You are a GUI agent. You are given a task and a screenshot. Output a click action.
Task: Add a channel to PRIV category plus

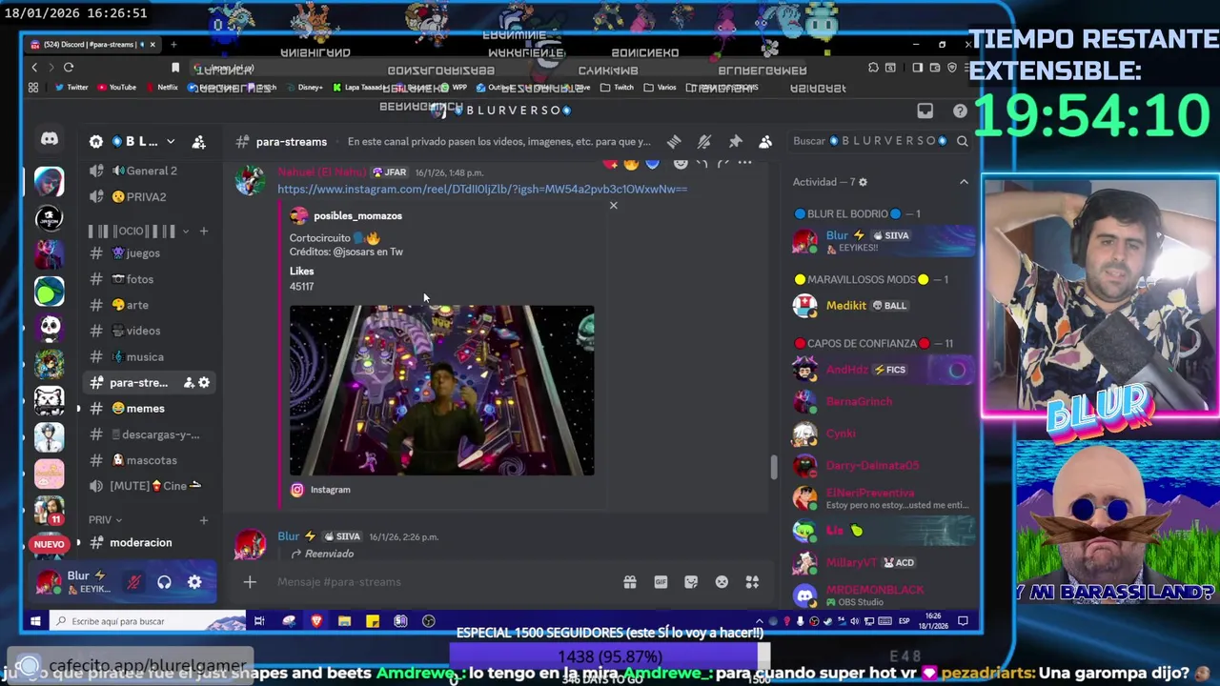pyautogui.click(x=203, y=519)
